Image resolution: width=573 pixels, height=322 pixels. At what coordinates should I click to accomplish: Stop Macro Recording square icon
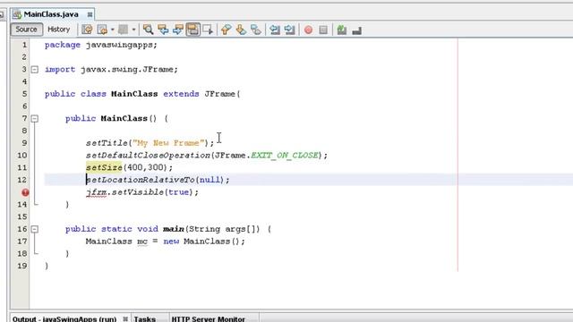[x=323, y=30]
